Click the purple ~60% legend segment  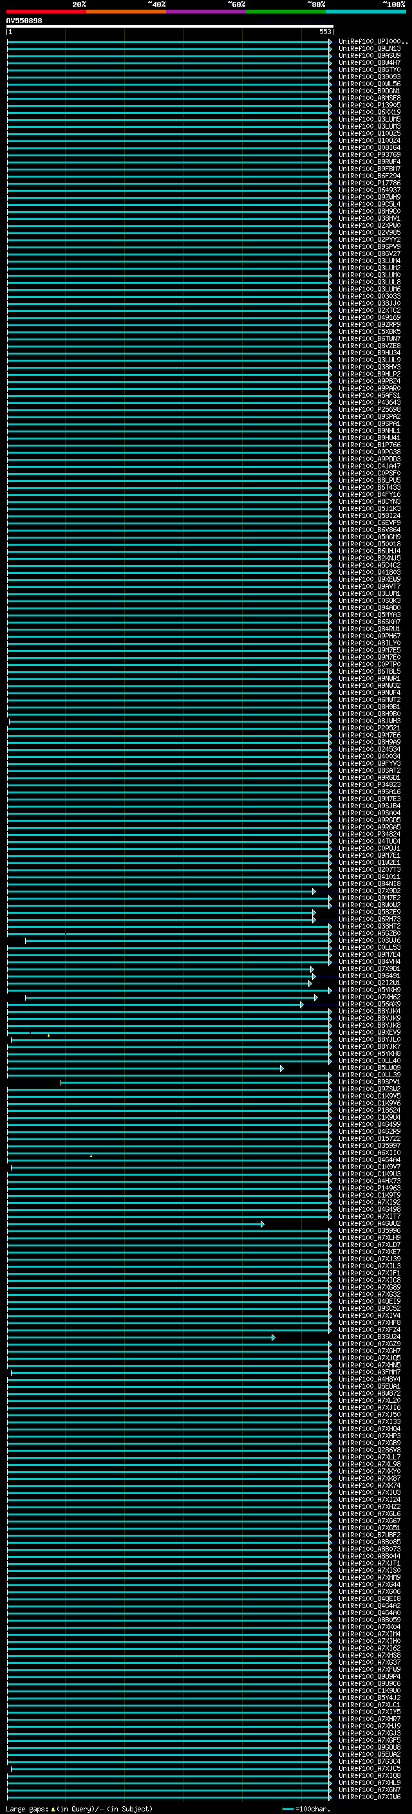click(207, 12)
